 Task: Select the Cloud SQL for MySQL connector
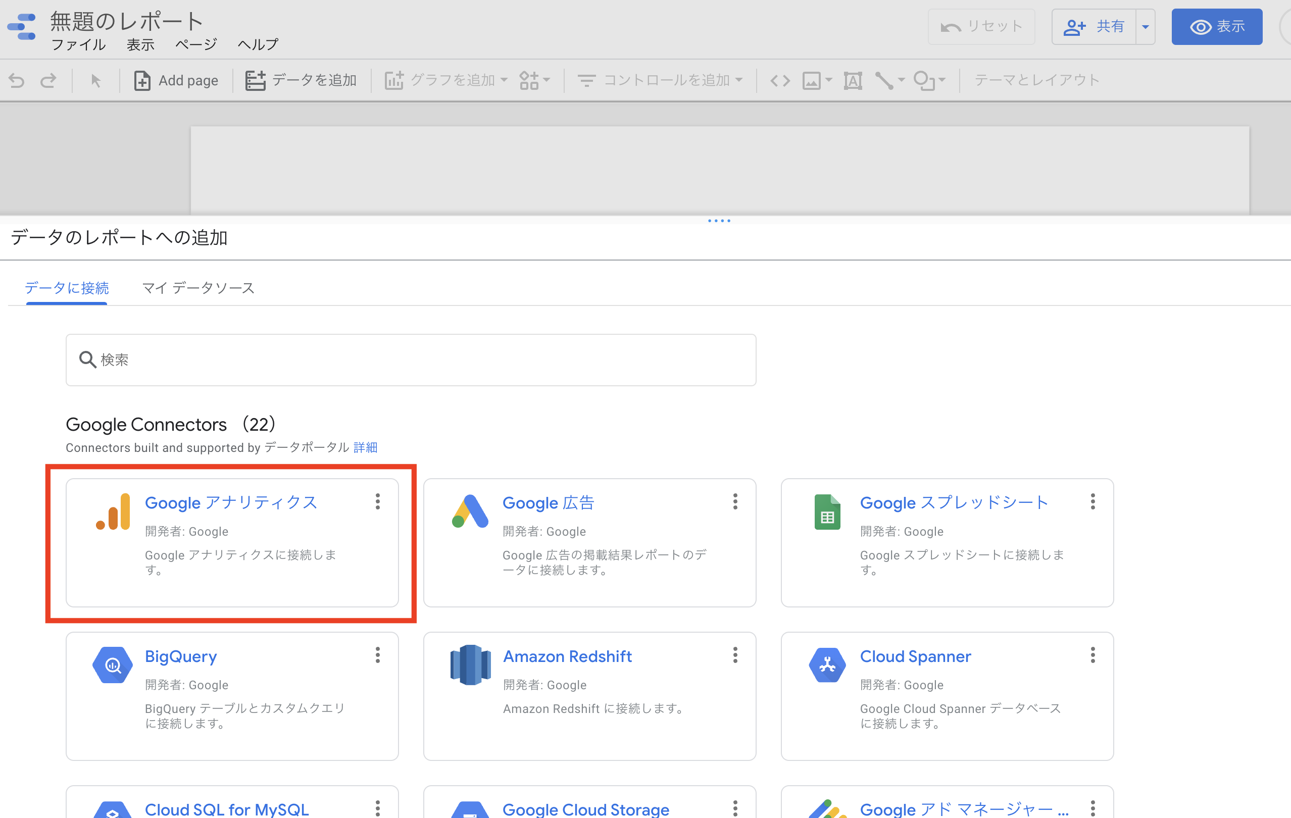tap(232, 802)
